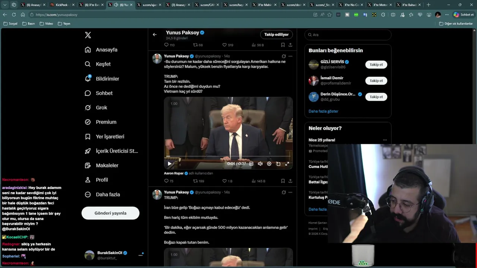Go back with profile back arrow
Image resolution: width=477 pixels, height=268 pixels.
point(155,35)
